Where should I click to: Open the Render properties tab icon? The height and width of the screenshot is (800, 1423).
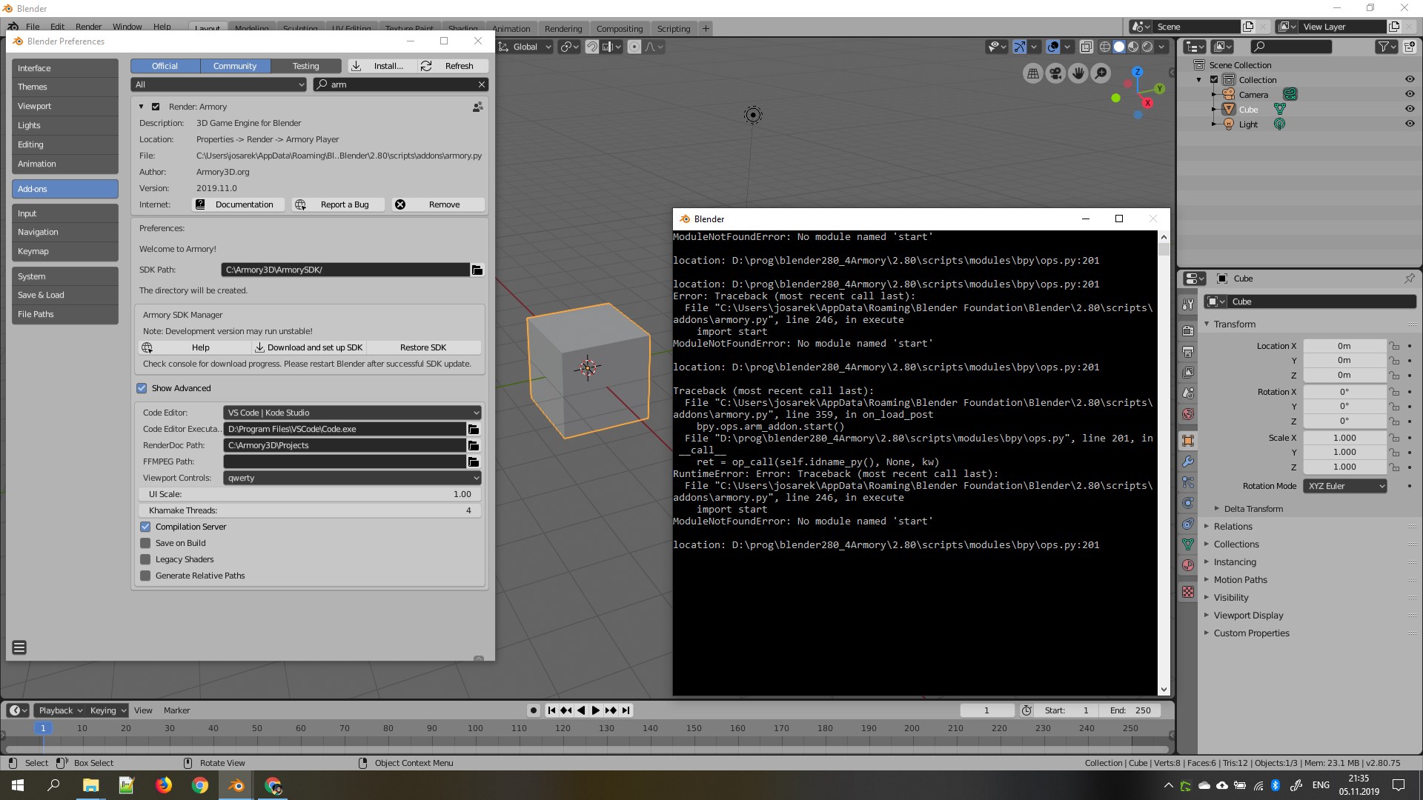point(1188,330)
